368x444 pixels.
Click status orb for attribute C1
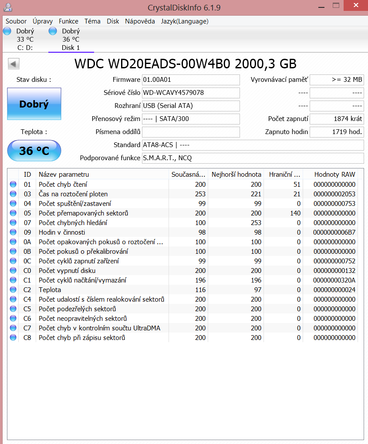13,280
